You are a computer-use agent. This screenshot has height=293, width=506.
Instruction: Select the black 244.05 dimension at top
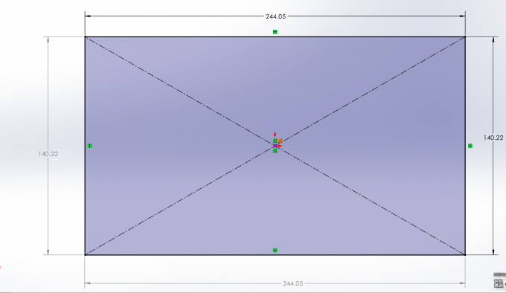tap(275, 16)
